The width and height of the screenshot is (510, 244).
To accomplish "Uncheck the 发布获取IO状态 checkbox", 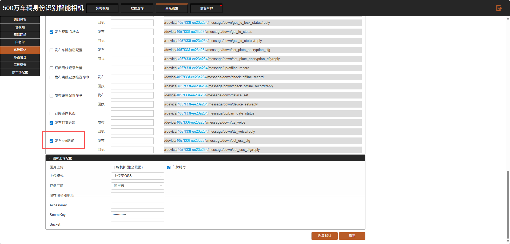I will coord(51,32).
